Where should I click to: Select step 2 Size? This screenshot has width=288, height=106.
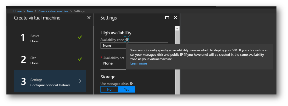(50, 59)
